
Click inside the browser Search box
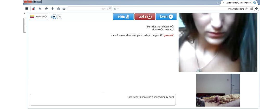pyautogui.click(x=89, y=9)
